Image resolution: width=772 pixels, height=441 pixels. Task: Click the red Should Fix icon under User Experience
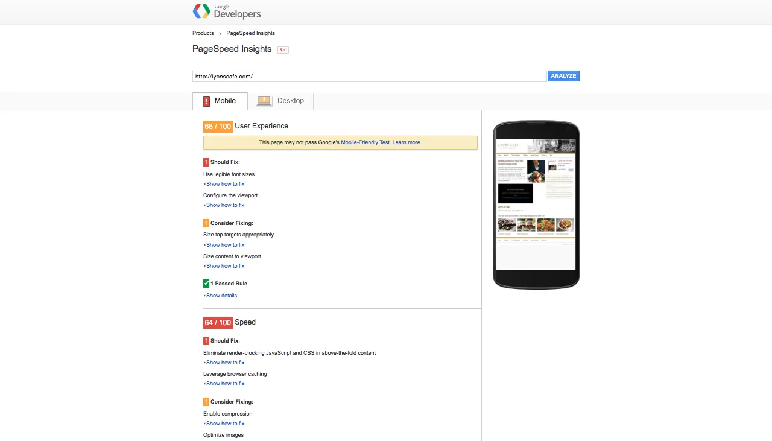206,162
